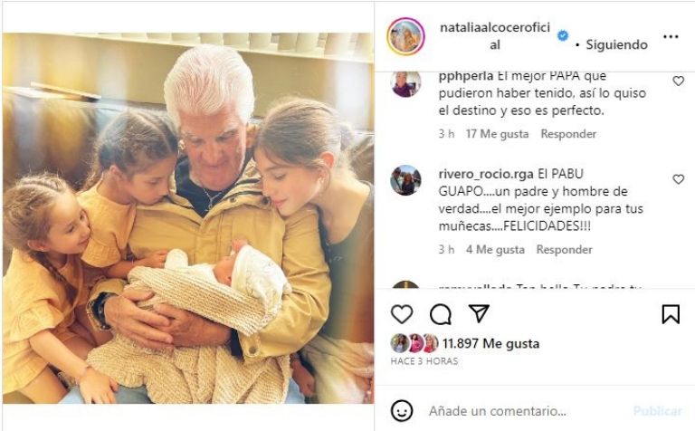The width and height of the screenshot is (695, 431).
Task: Open nataliaalcoceroficial profile picture story
Action: [405, 36]
